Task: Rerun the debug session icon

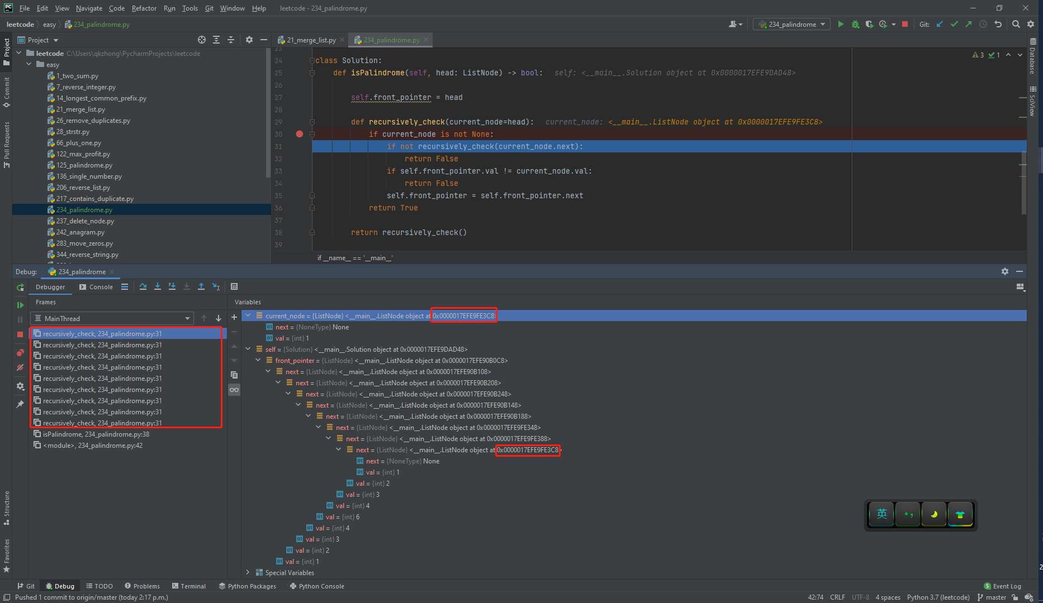Action: [20, 287]
